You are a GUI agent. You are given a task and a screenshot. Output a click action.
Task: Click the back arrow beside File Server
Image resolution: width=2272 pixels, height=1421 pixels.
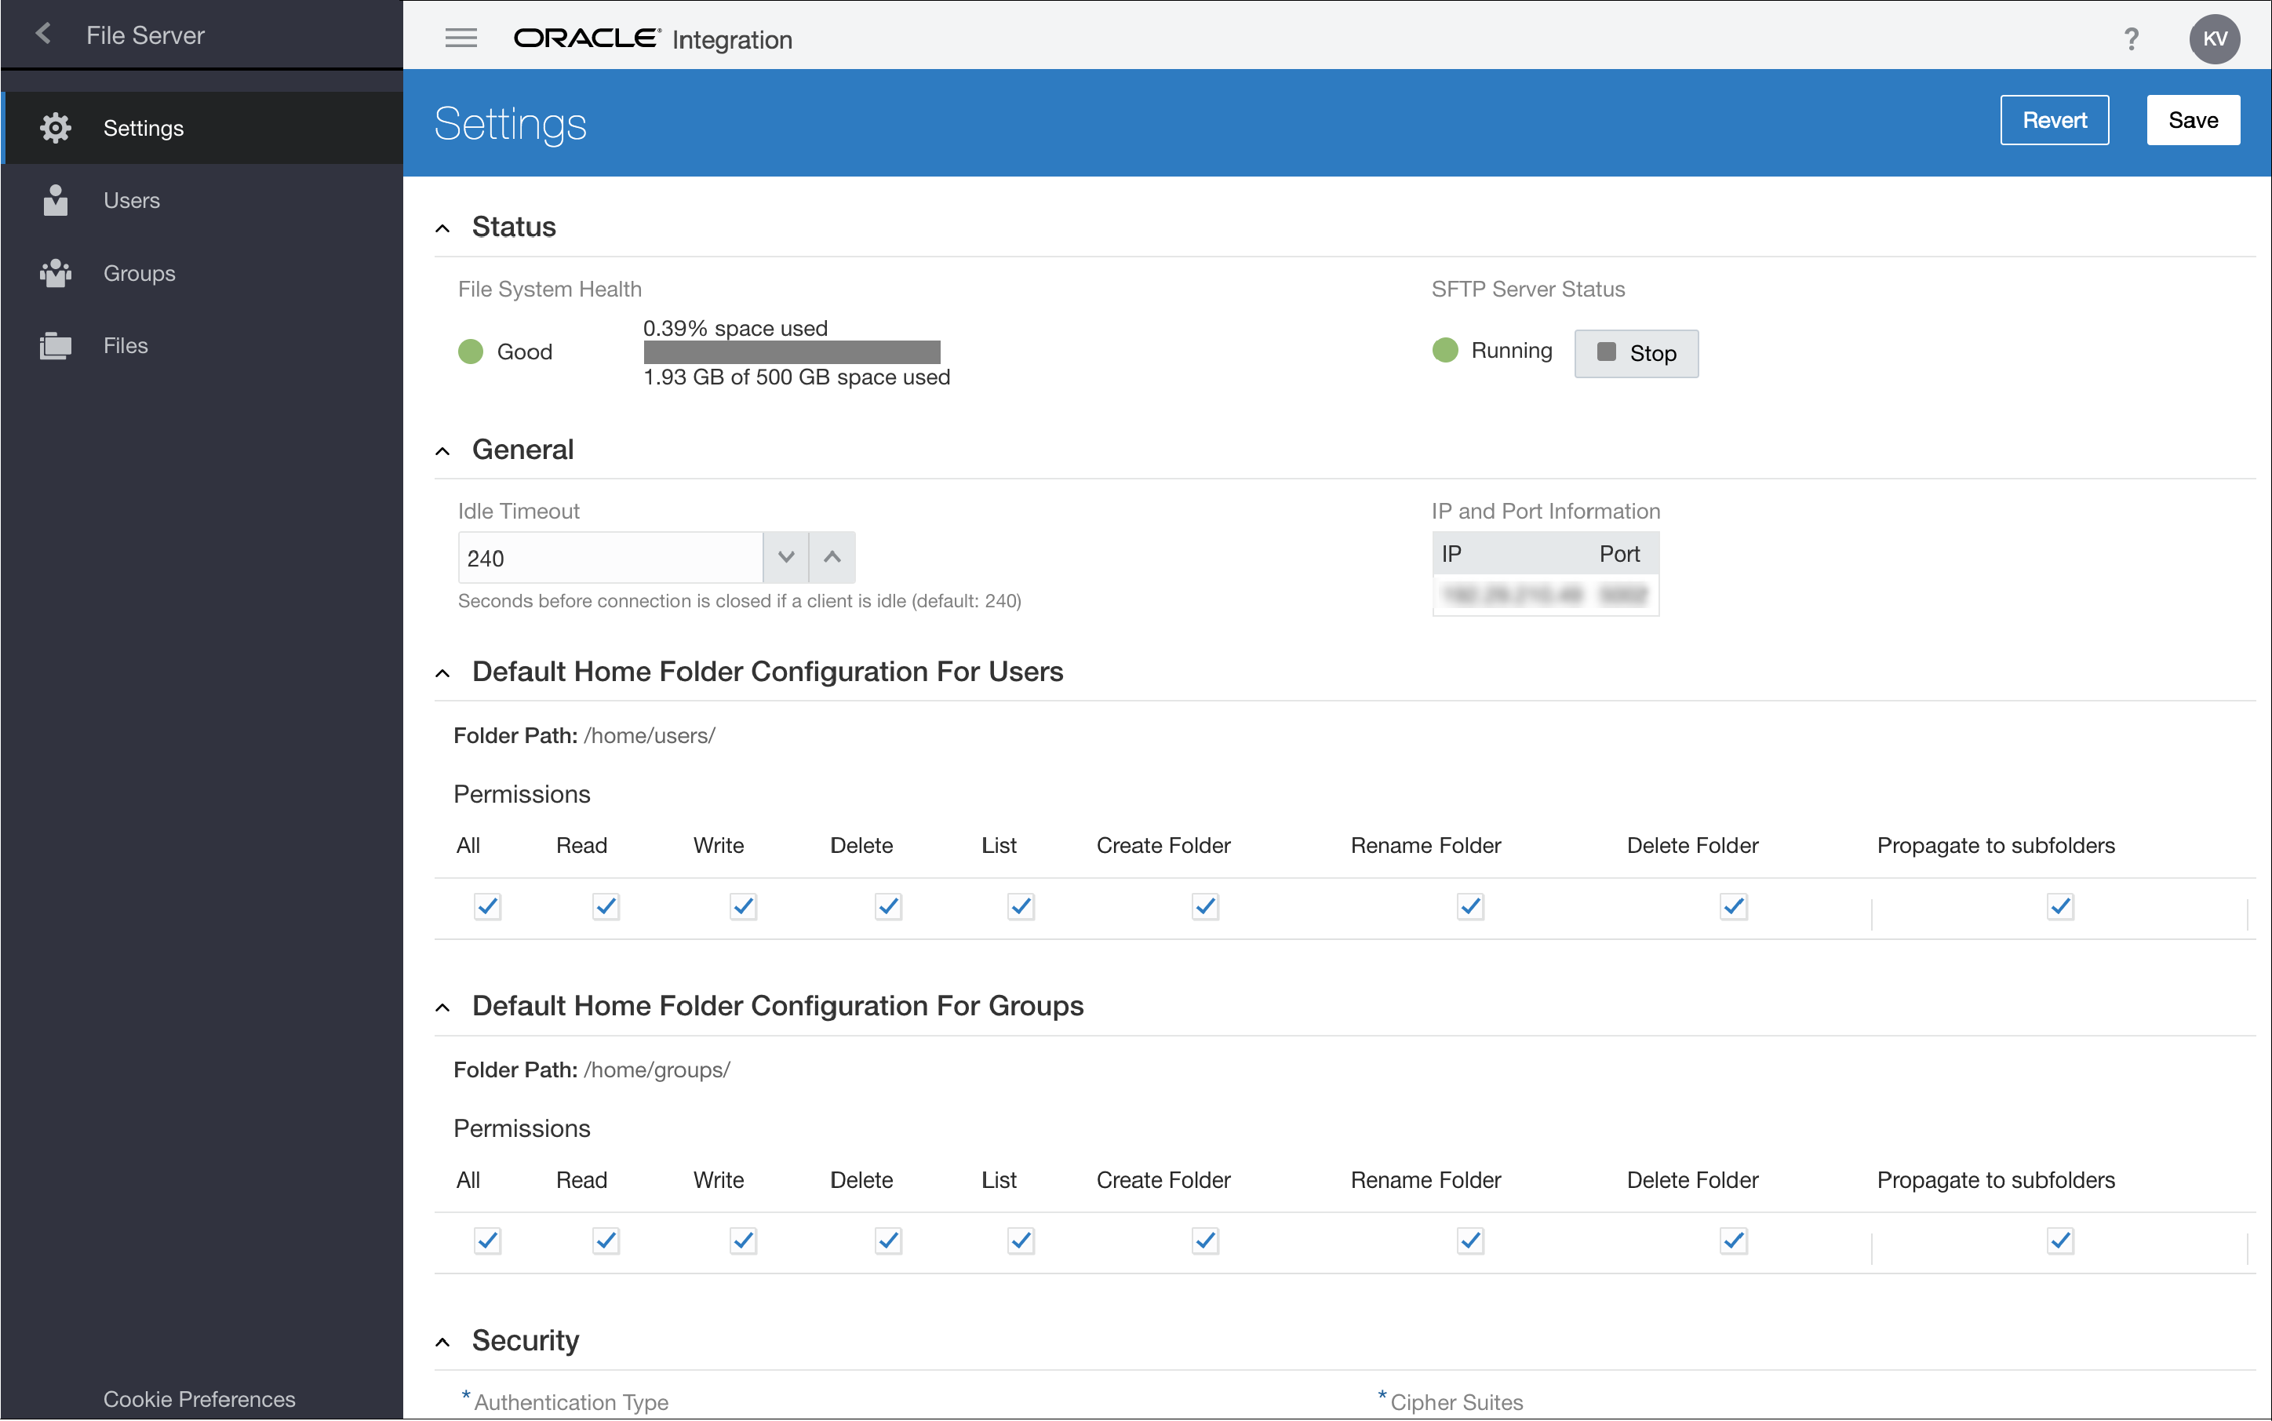coord(43,34)
